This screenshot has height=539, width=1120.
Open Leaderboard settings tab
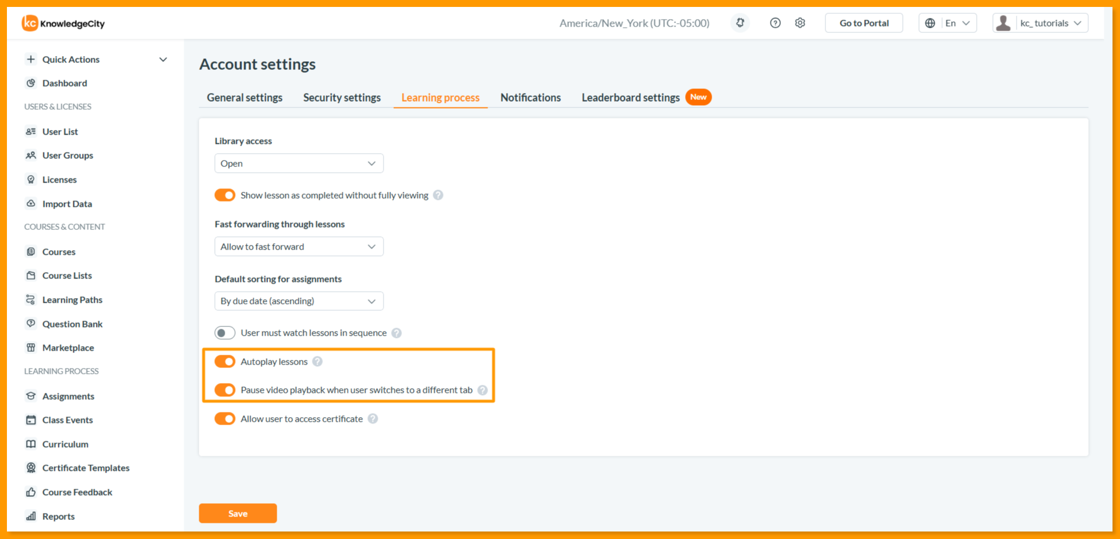[x=630, y=97]
